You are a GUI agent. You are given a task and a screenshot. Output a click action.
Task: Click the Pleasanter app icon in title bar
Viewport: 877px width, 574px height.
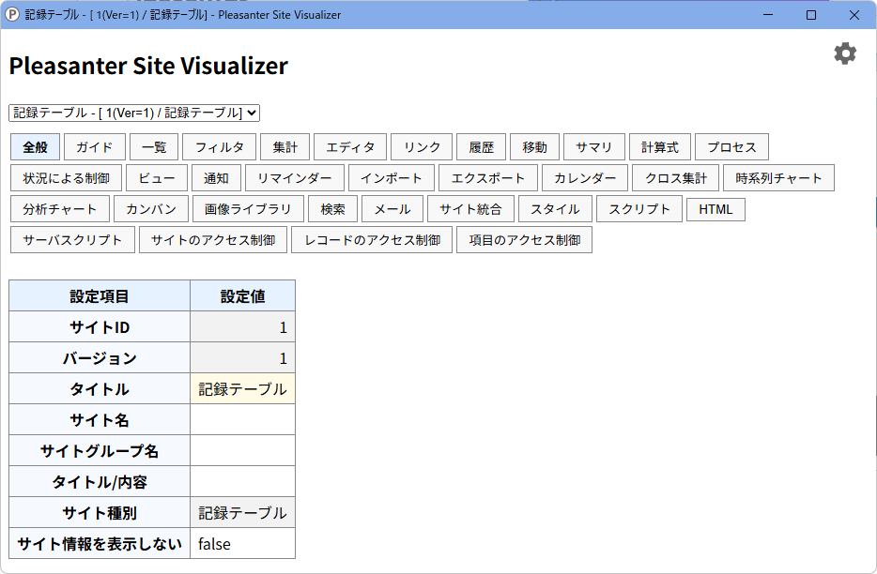[12, 14]
